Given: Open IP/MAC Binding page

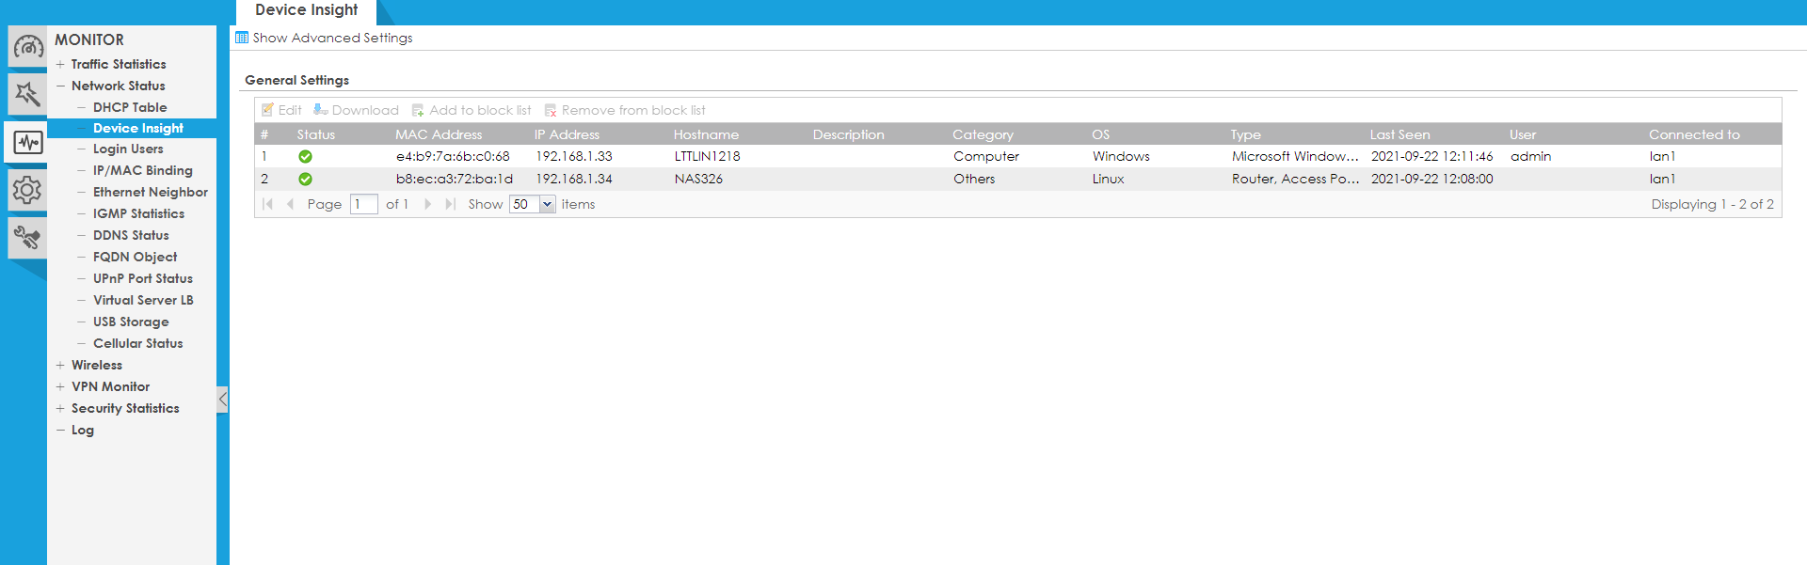Looking at the screenshot, I should click(x=142, y=170).
